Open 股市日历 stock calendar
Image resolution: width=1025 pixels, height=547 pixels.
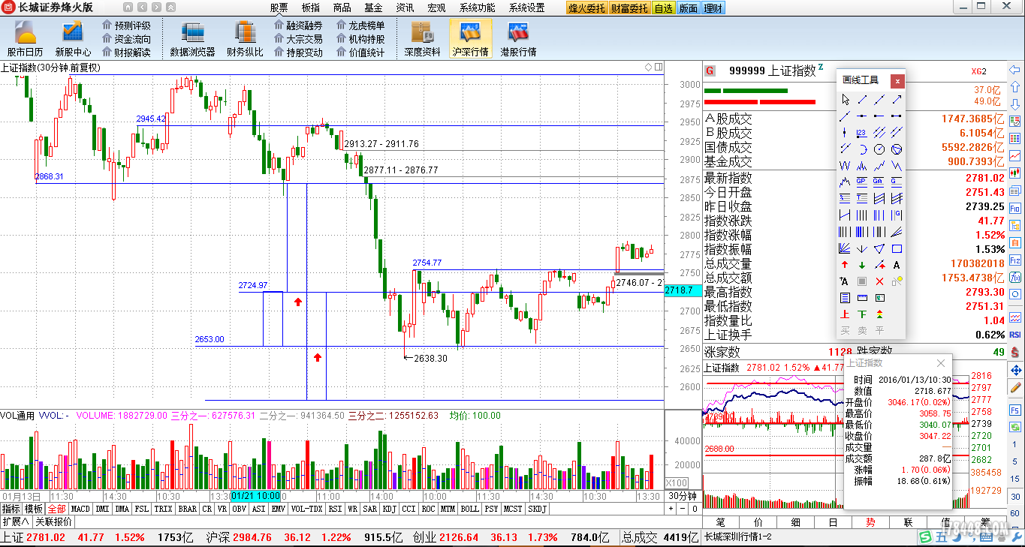pyautogui.click(x=26, y=38)
